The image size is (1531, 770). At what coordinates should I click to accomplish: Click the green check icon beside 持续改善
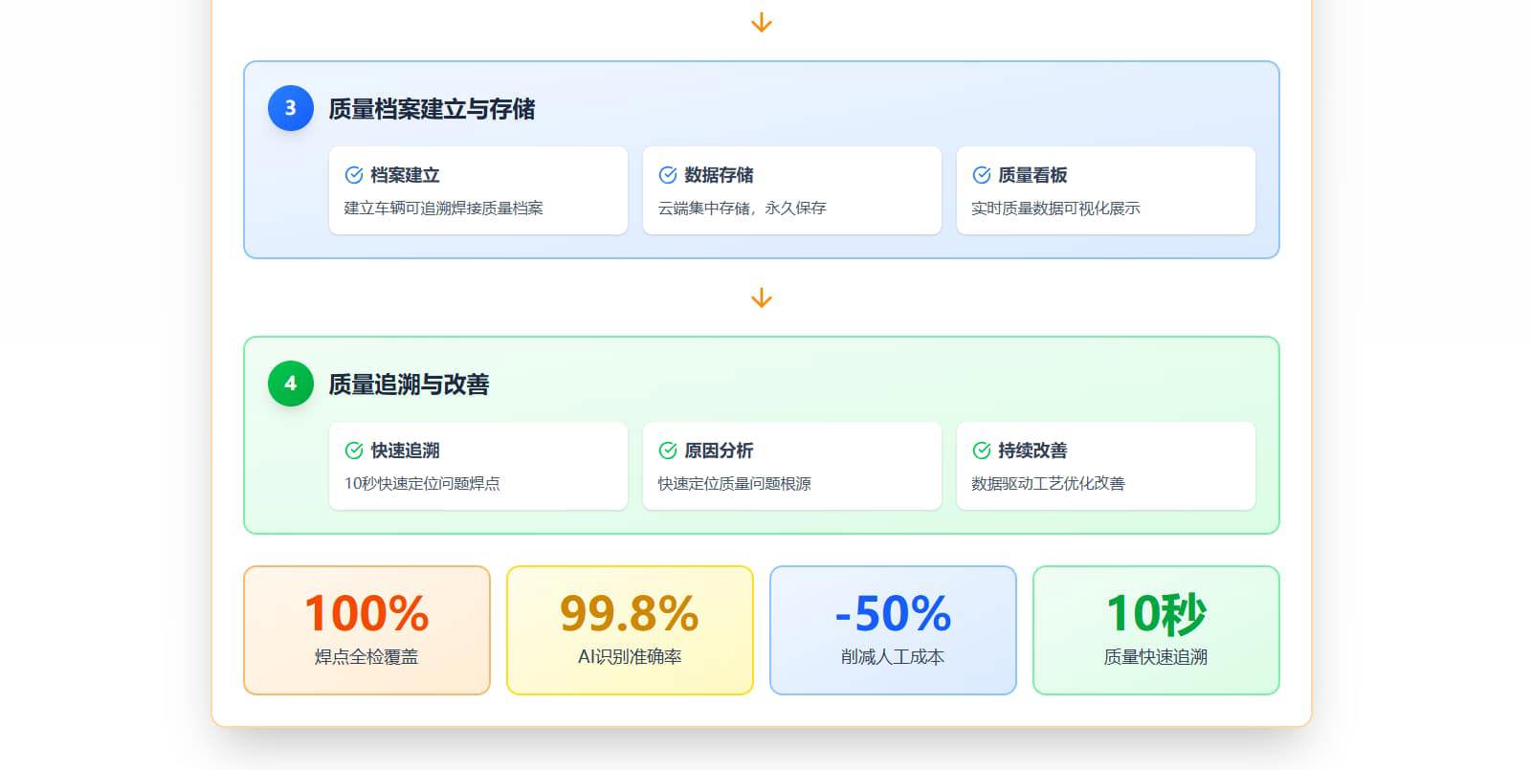point(982,451)
